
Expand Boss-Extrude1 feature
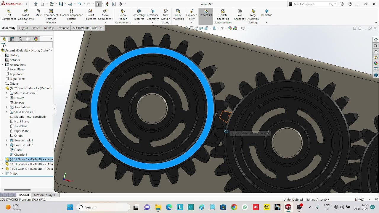click(x=7, y=140)
